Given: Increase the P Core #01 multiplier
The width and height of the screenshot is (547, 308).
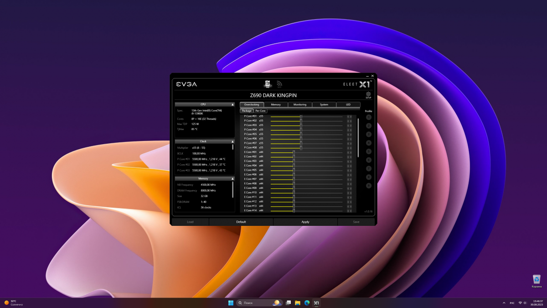Looking at the screenshot, I should 351,116.
